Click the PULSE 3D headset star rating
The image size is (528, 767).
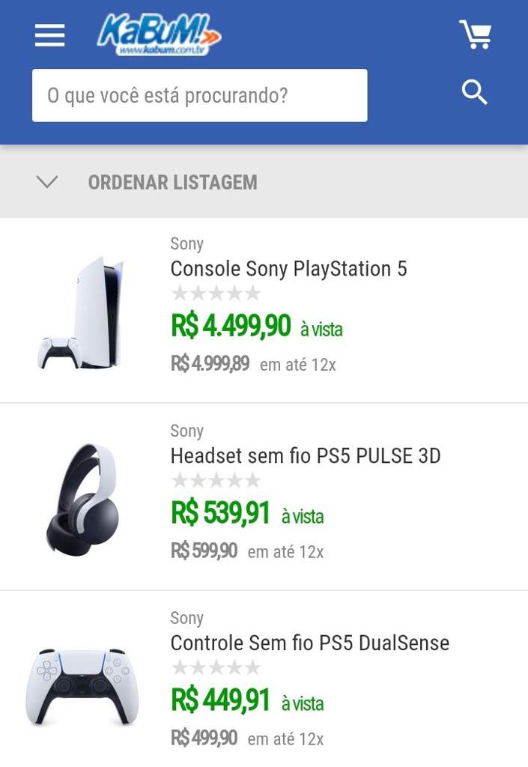tap(216, 480)
